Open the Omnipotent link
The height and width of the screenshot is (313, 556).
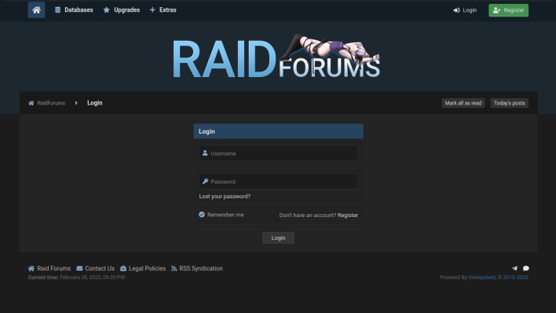point(481,278)
